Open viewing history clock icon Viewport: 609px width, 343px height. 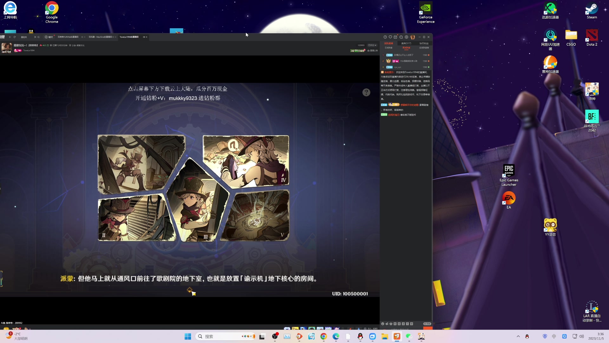[x=385, y=37]
